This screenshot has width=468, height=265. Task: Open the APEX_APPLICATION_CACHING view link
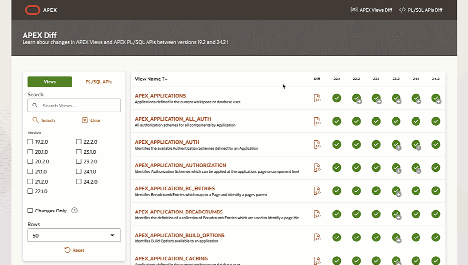(172, 259)
